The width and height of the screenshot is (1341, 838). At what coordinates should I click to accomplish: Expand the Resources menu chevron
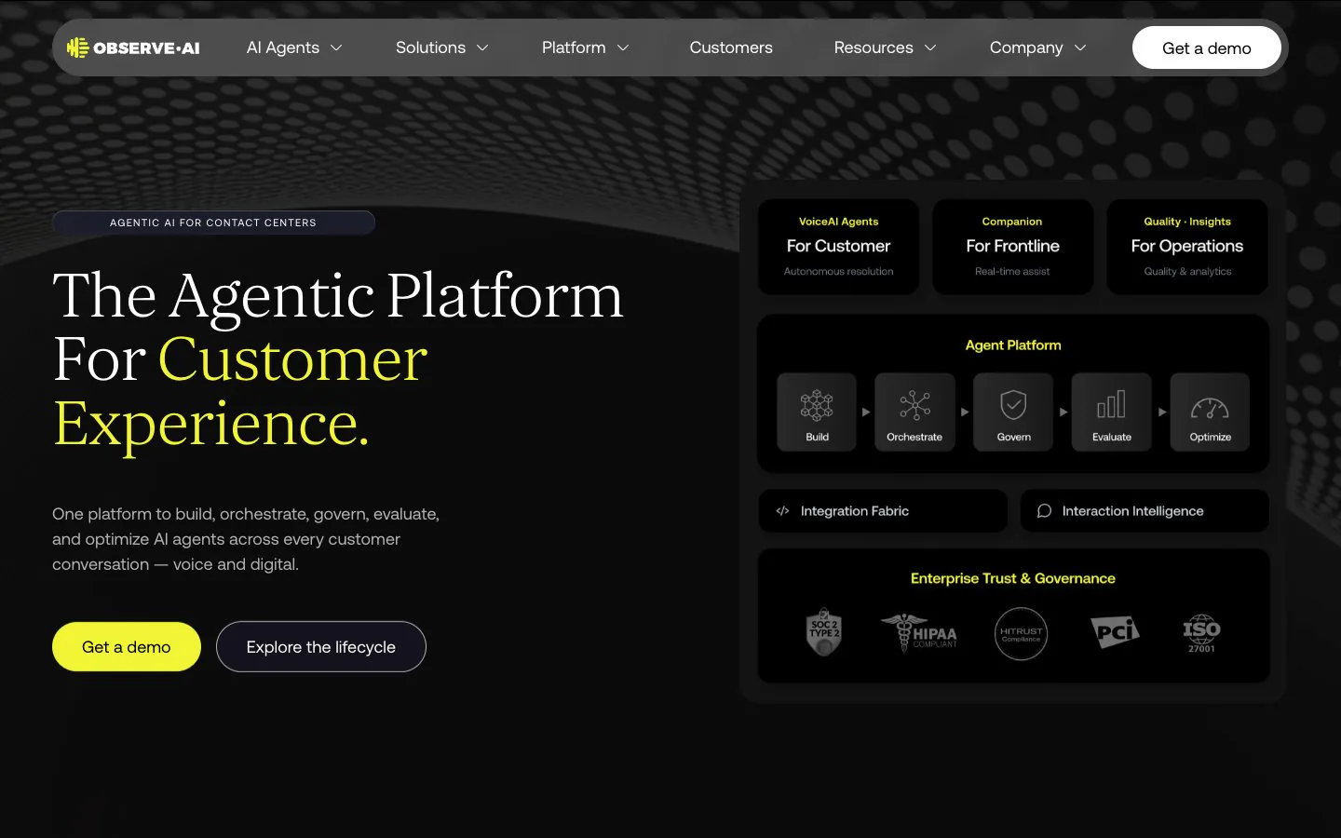click(x=930, y=47)
